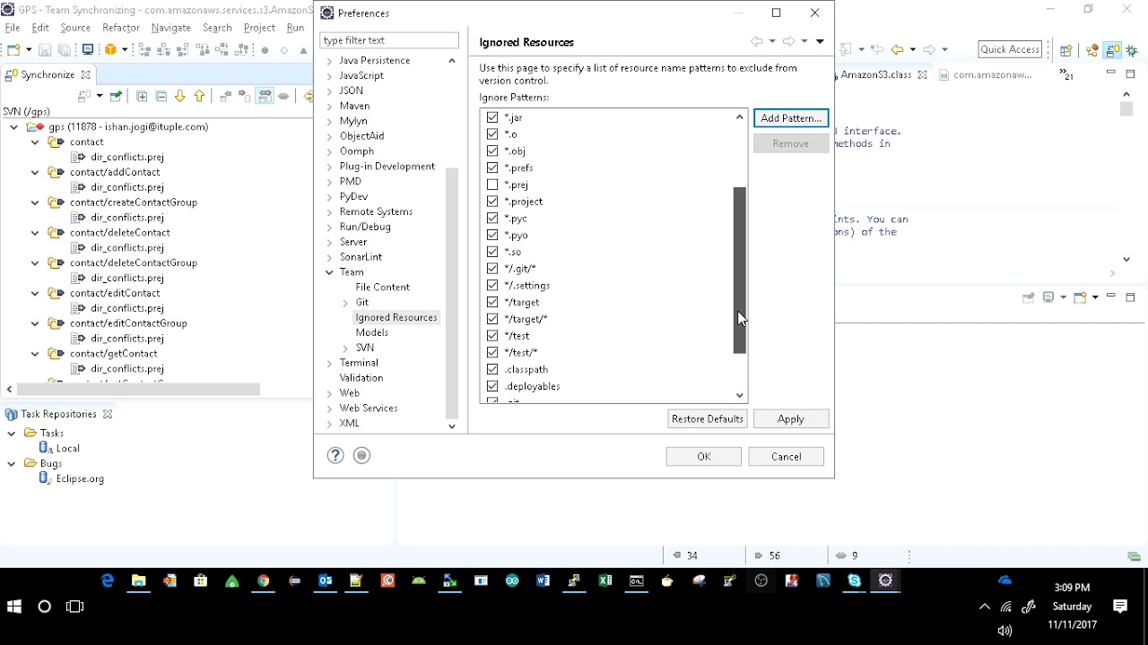Collapse contact/addContact folder in Synchronize tree
1148x645 pixels.
(x=35, y=172)
